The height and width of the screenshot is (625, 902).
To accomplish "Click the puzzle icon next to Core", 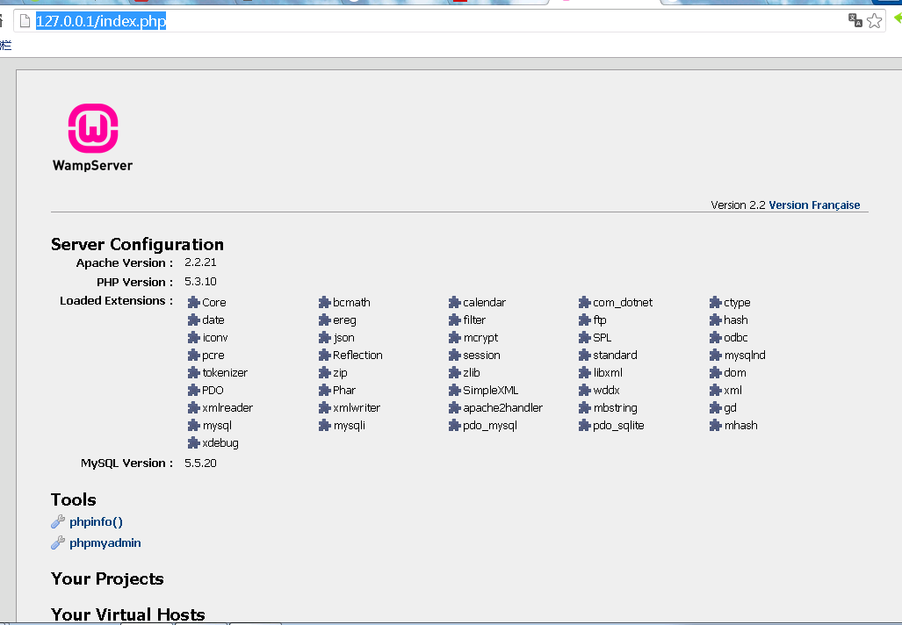I will pyautogui.click(x=194, y=303).
